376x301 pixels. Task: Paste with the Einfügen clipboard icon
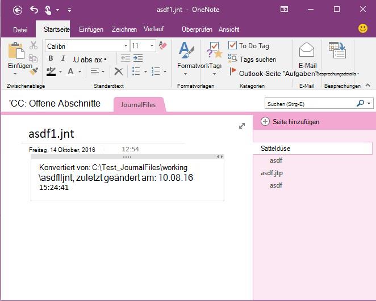(16, 50)
